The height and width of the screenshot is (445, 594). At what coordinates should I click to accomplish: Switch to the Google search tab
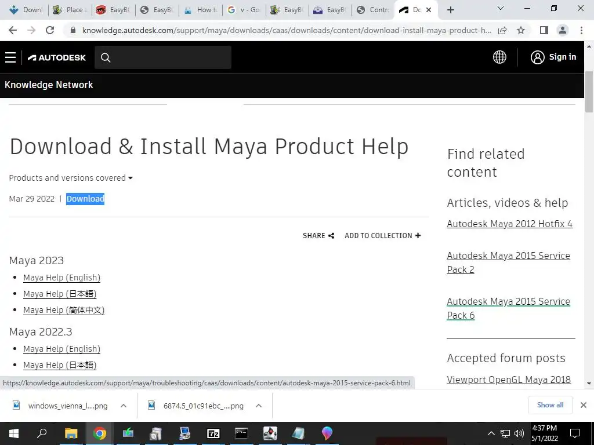point(244,10)
